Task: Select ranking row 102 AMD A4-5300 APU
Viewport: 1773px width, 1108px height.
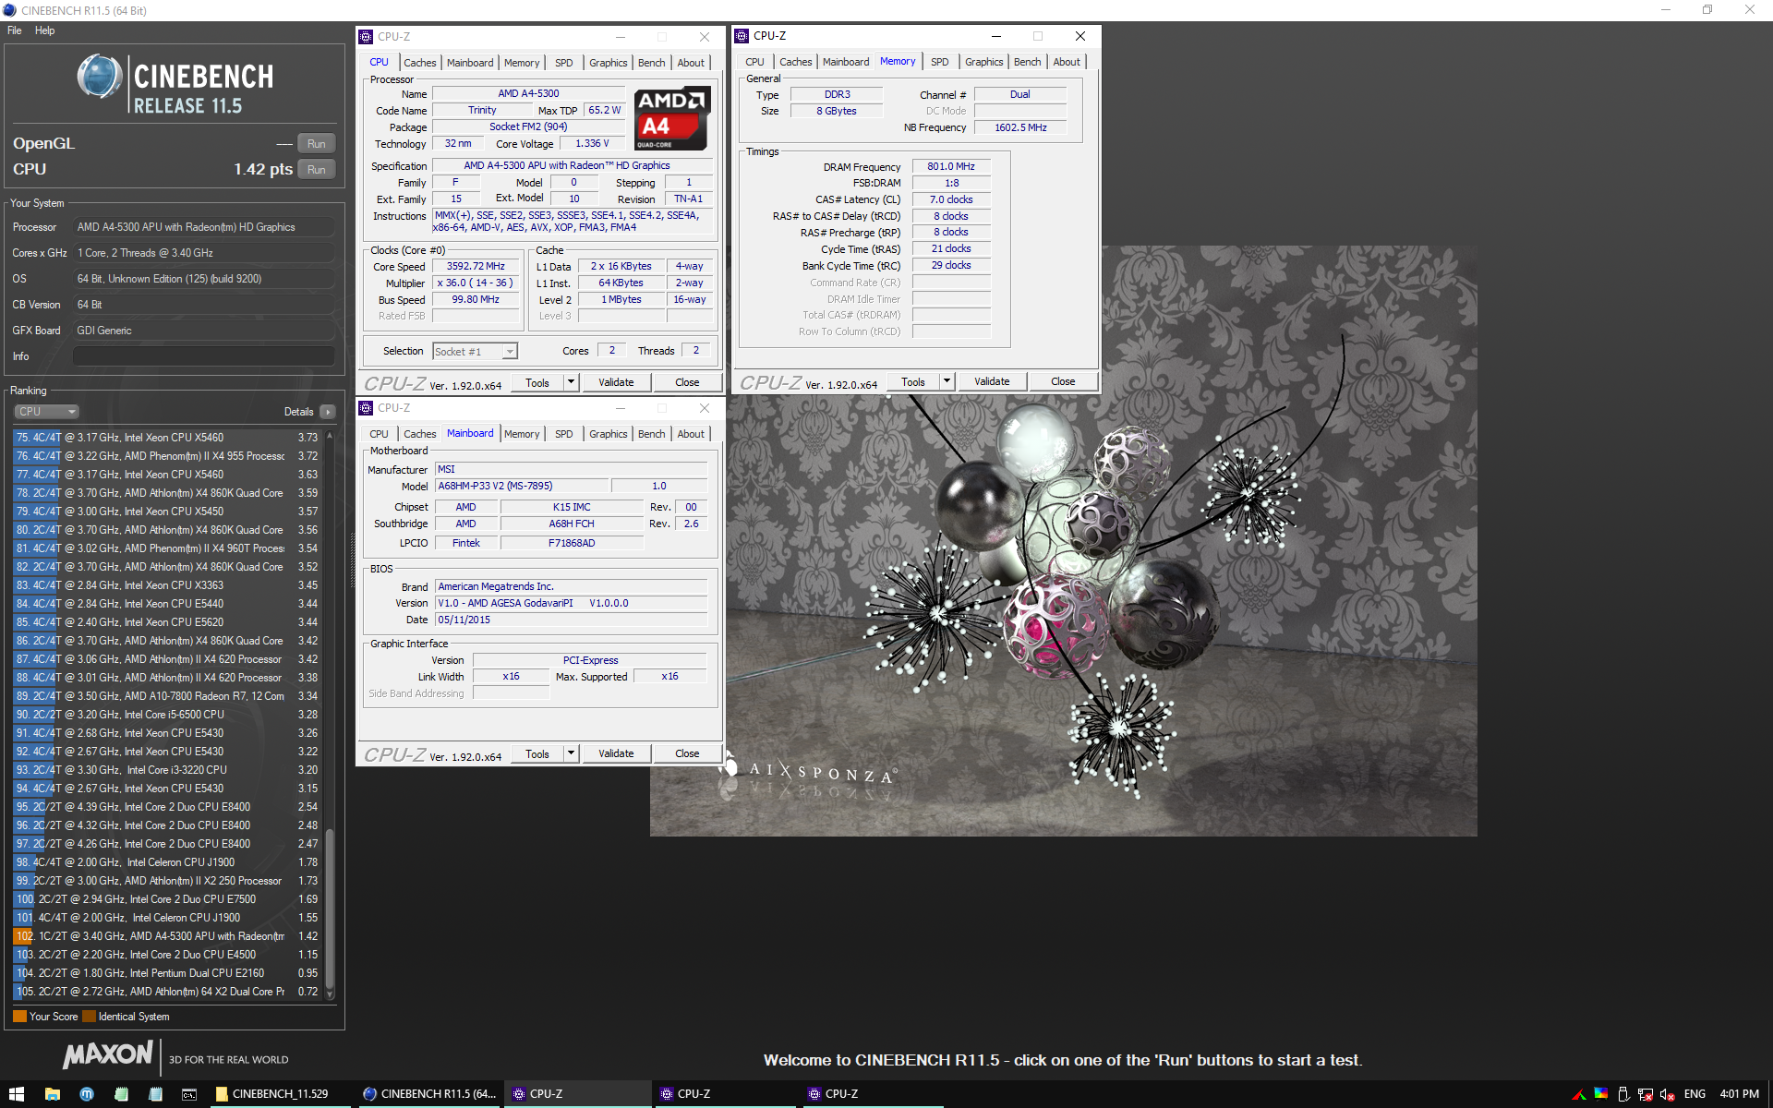Action: tap(166, 936)
